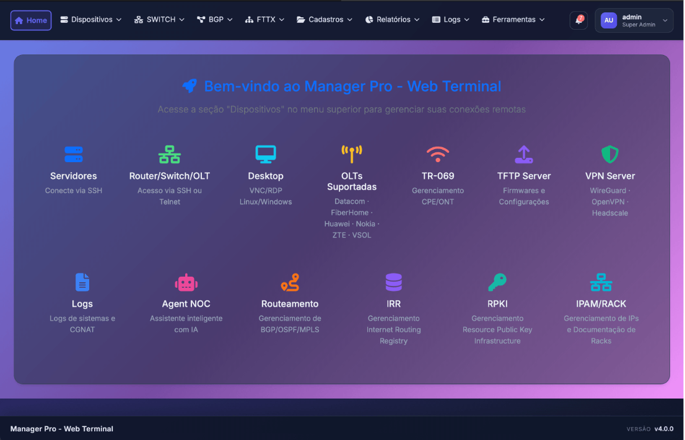Open the admin Super Admin account dropdown
This screenshot has height=440, width=685.
tap(634, 20)
